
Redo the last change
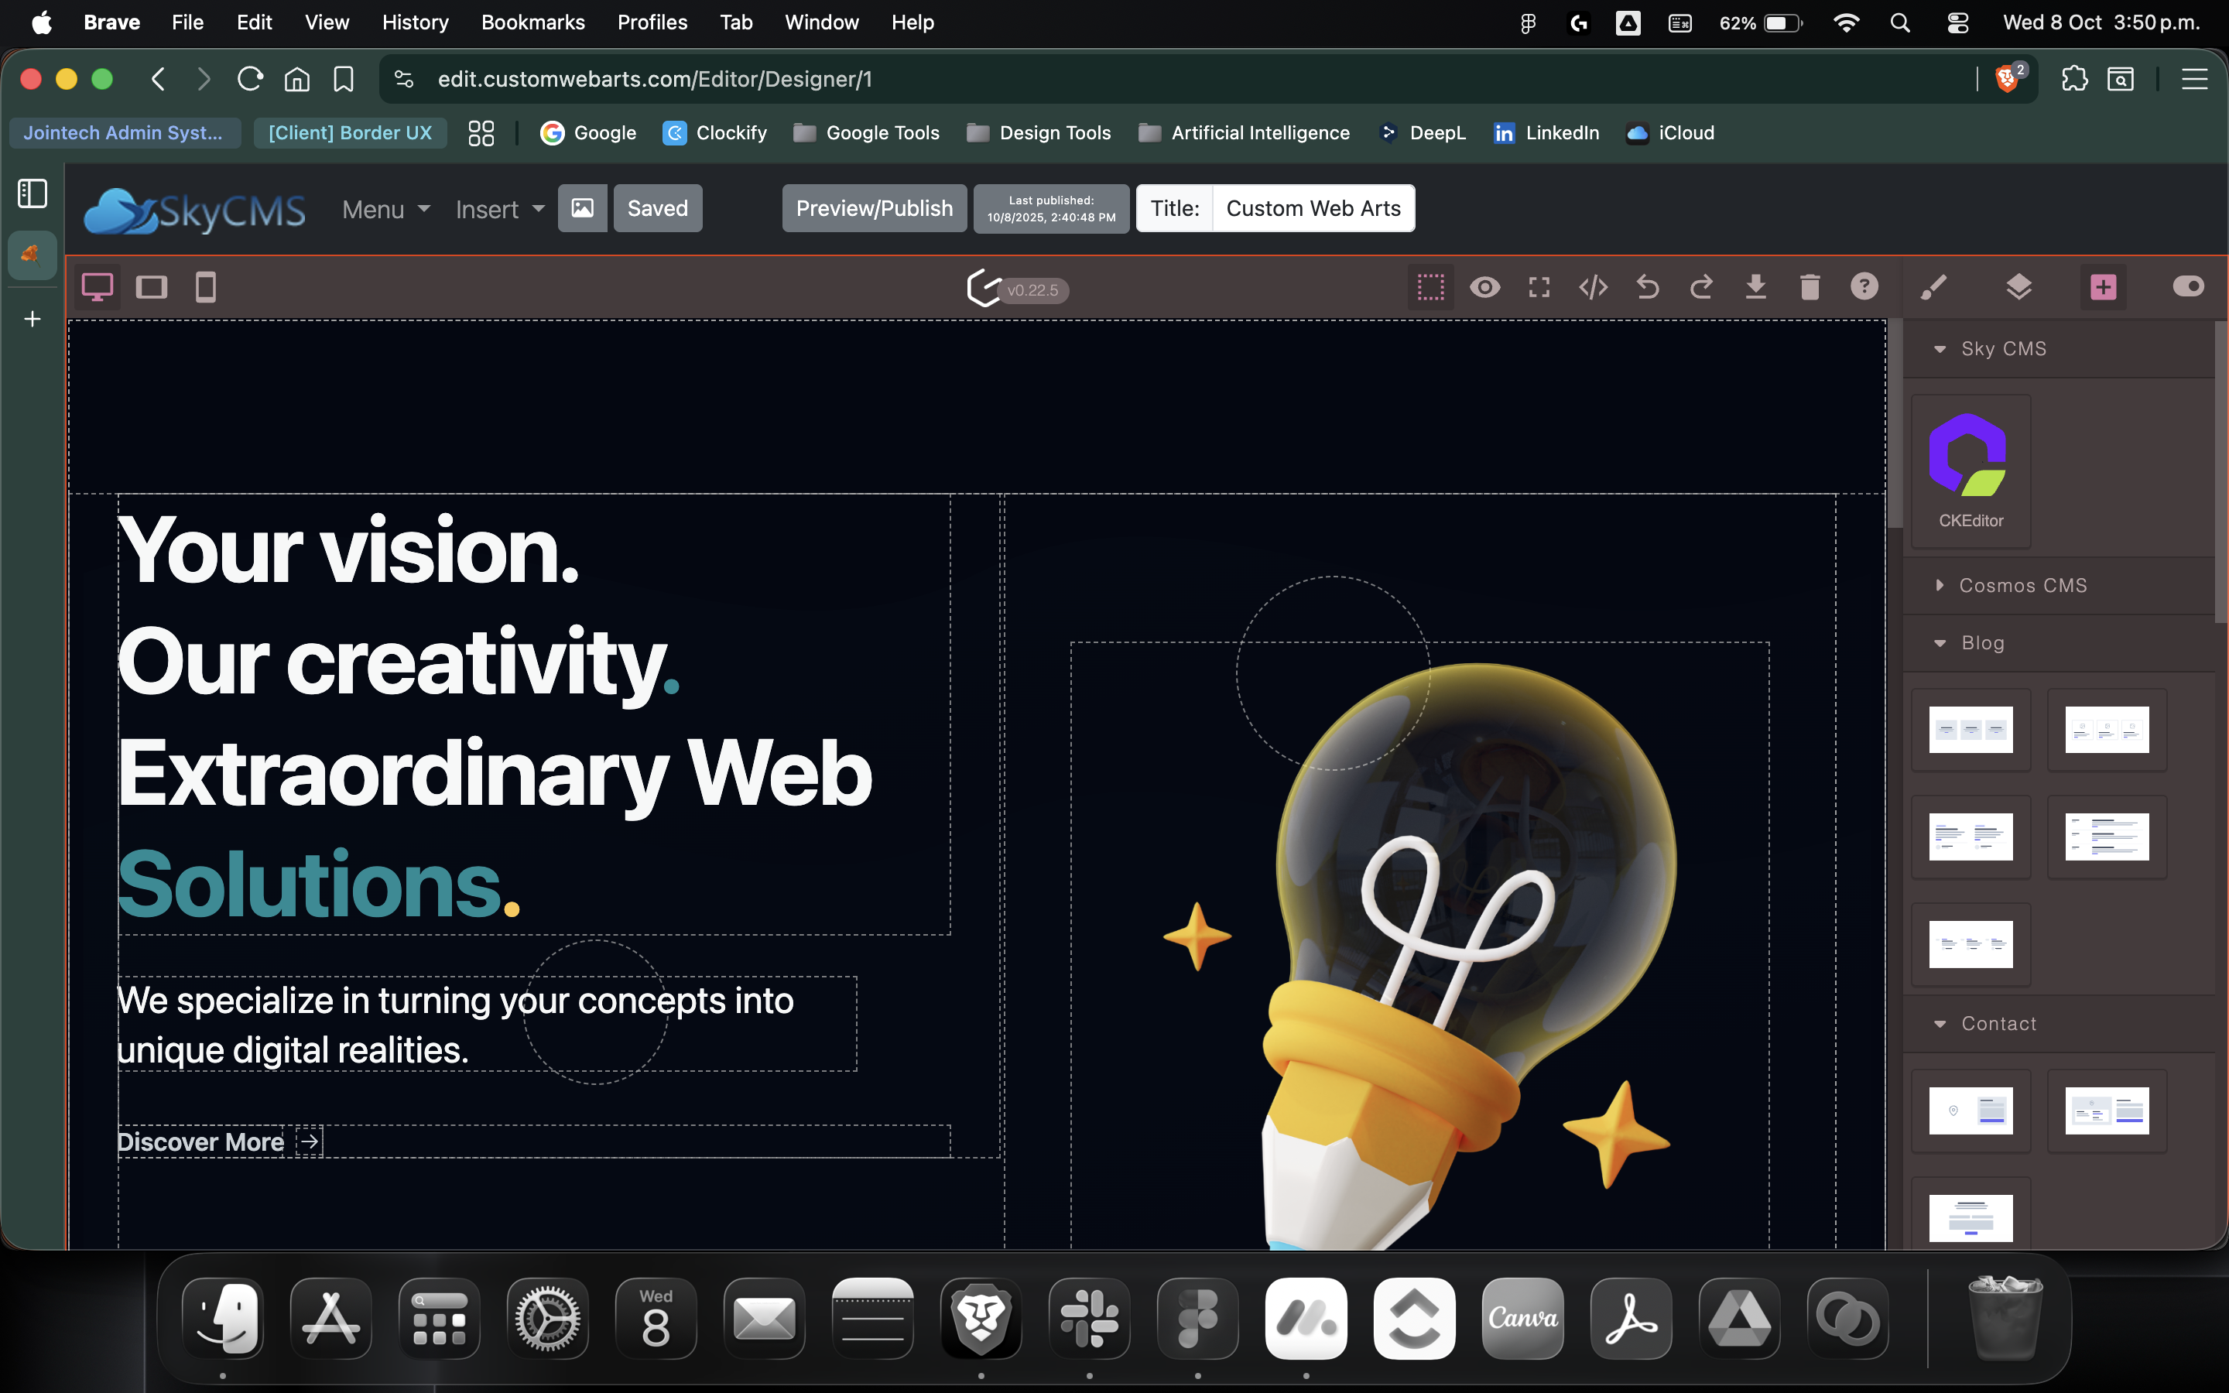1701,287
